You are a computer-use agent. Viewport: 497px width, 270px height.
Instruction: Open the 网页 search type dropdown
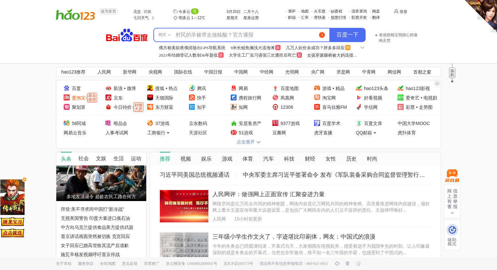(165, 35)
